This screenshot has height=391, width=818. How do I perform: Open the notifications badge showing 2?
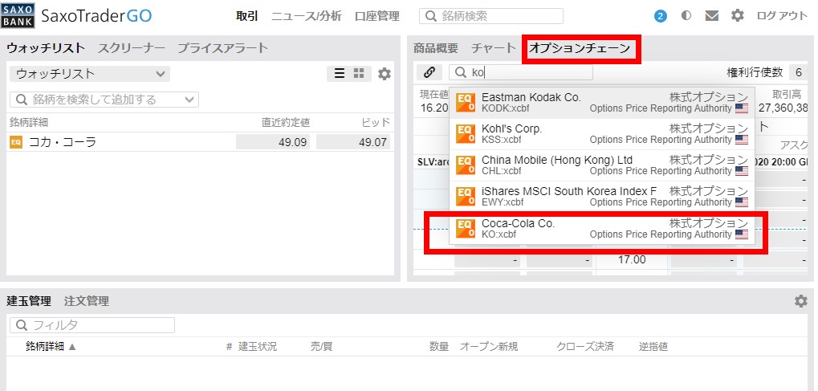point(661,16)
